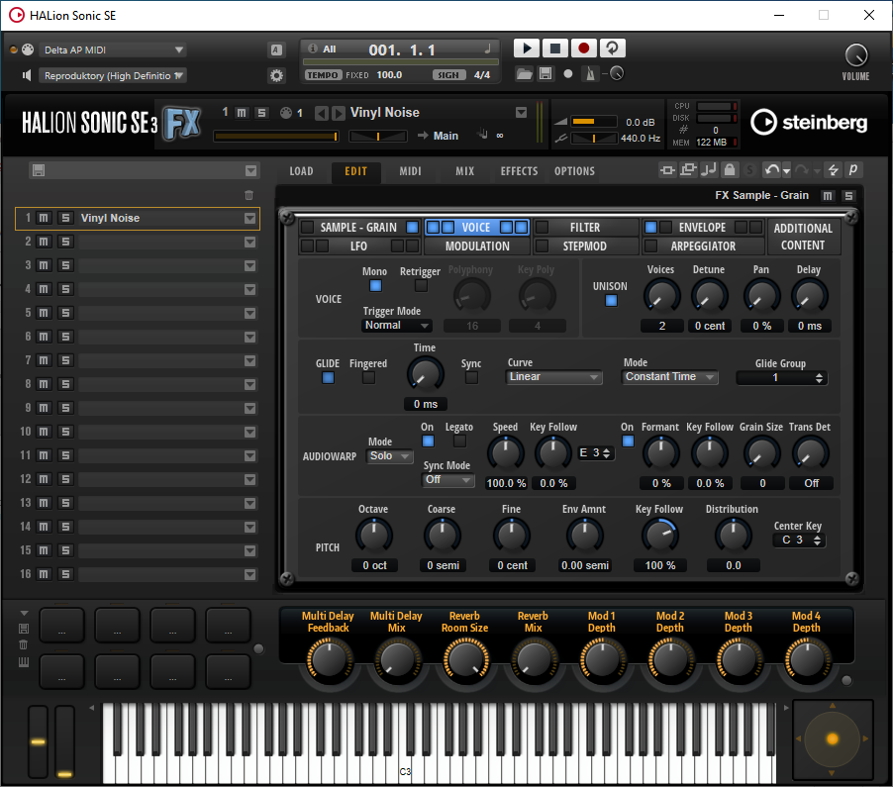Click the Reverb Room Size quick control knob
The height and width of the screenshot is (787, 893).
coord(465,660)
